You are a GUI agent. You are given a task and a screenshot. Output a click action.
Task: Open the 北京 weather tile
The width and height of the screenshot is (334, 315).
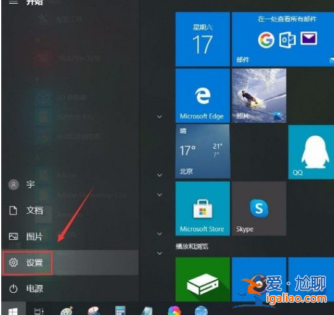[x=202, y=152]
